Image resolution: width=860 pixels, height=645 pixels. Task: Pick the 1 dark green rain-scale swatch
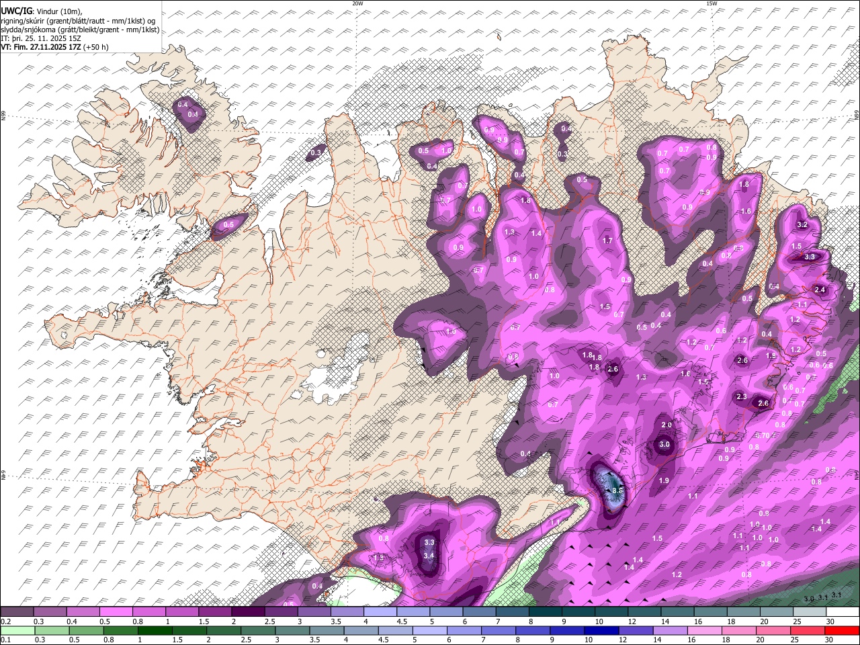[155, 630]
